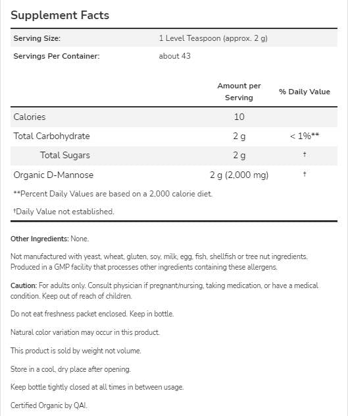The width and height of the screenshot is (348, 416).
Task: Select the Other Ingredients bold label
Action: click(x=39, y=239)
